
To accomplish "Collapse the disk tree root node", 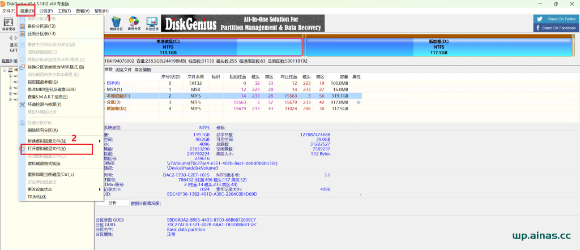I will (x=5, y=70).
